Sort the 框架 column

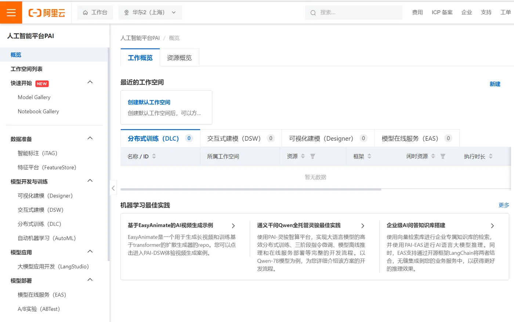coord(369,156)
